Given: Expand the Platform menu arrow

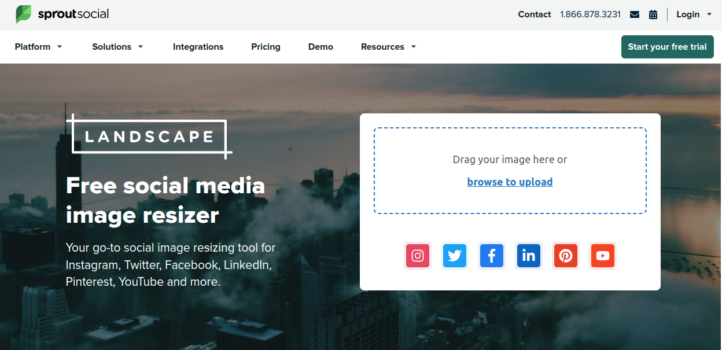Looking at the screenshot, I should [x=60, y=47].
